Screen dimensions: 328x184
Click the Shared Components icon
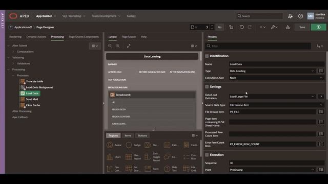(x=288, y=27)
